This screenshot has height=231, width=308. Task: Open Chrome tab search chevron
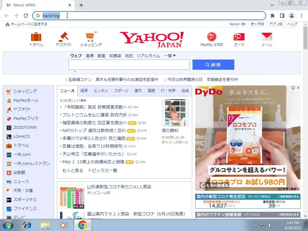coord(272,5)
